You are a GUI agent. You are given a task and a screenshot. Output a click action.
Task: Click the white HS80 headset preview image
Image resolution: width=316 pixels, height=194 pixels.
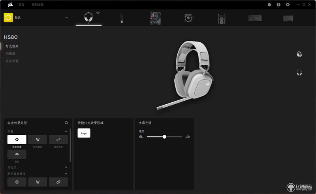[185, 75]
